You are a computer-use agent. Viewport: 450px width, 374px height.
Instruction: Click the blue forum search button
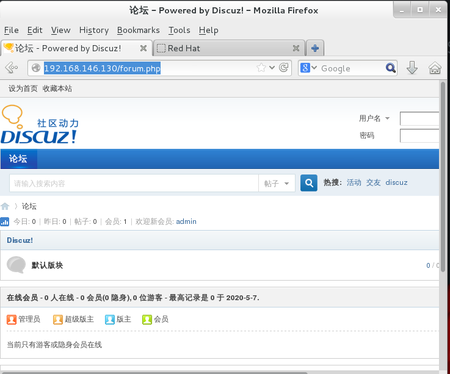tap(309, 182)
